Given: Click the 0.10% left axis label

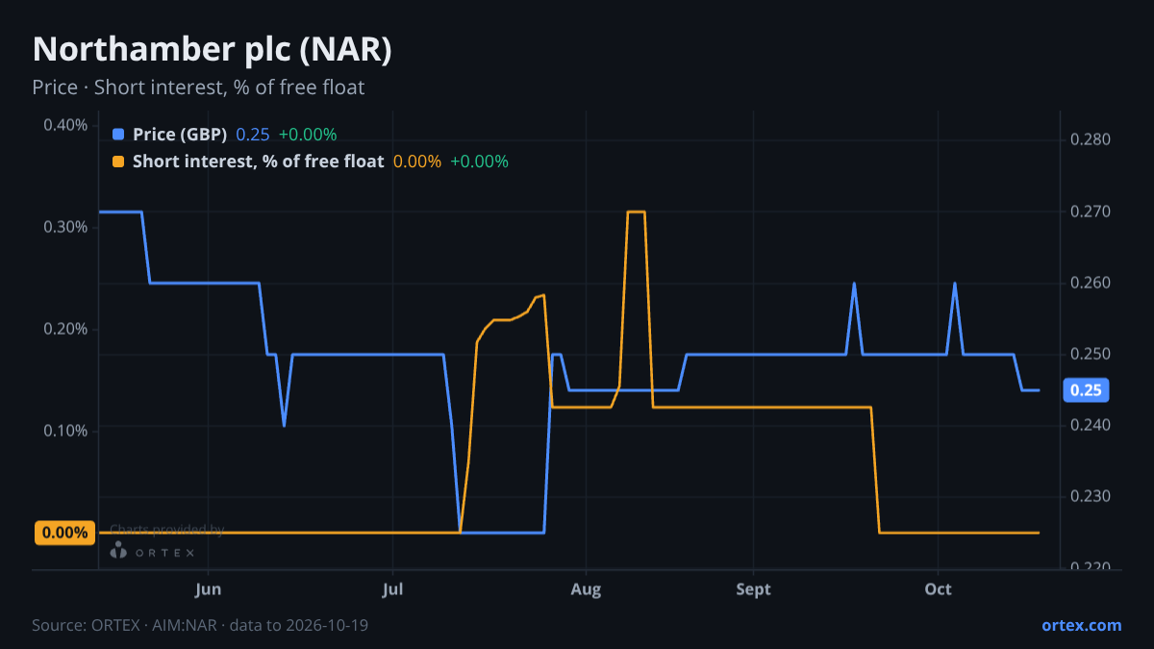Looking at the screenshot, I should [65, 431].
